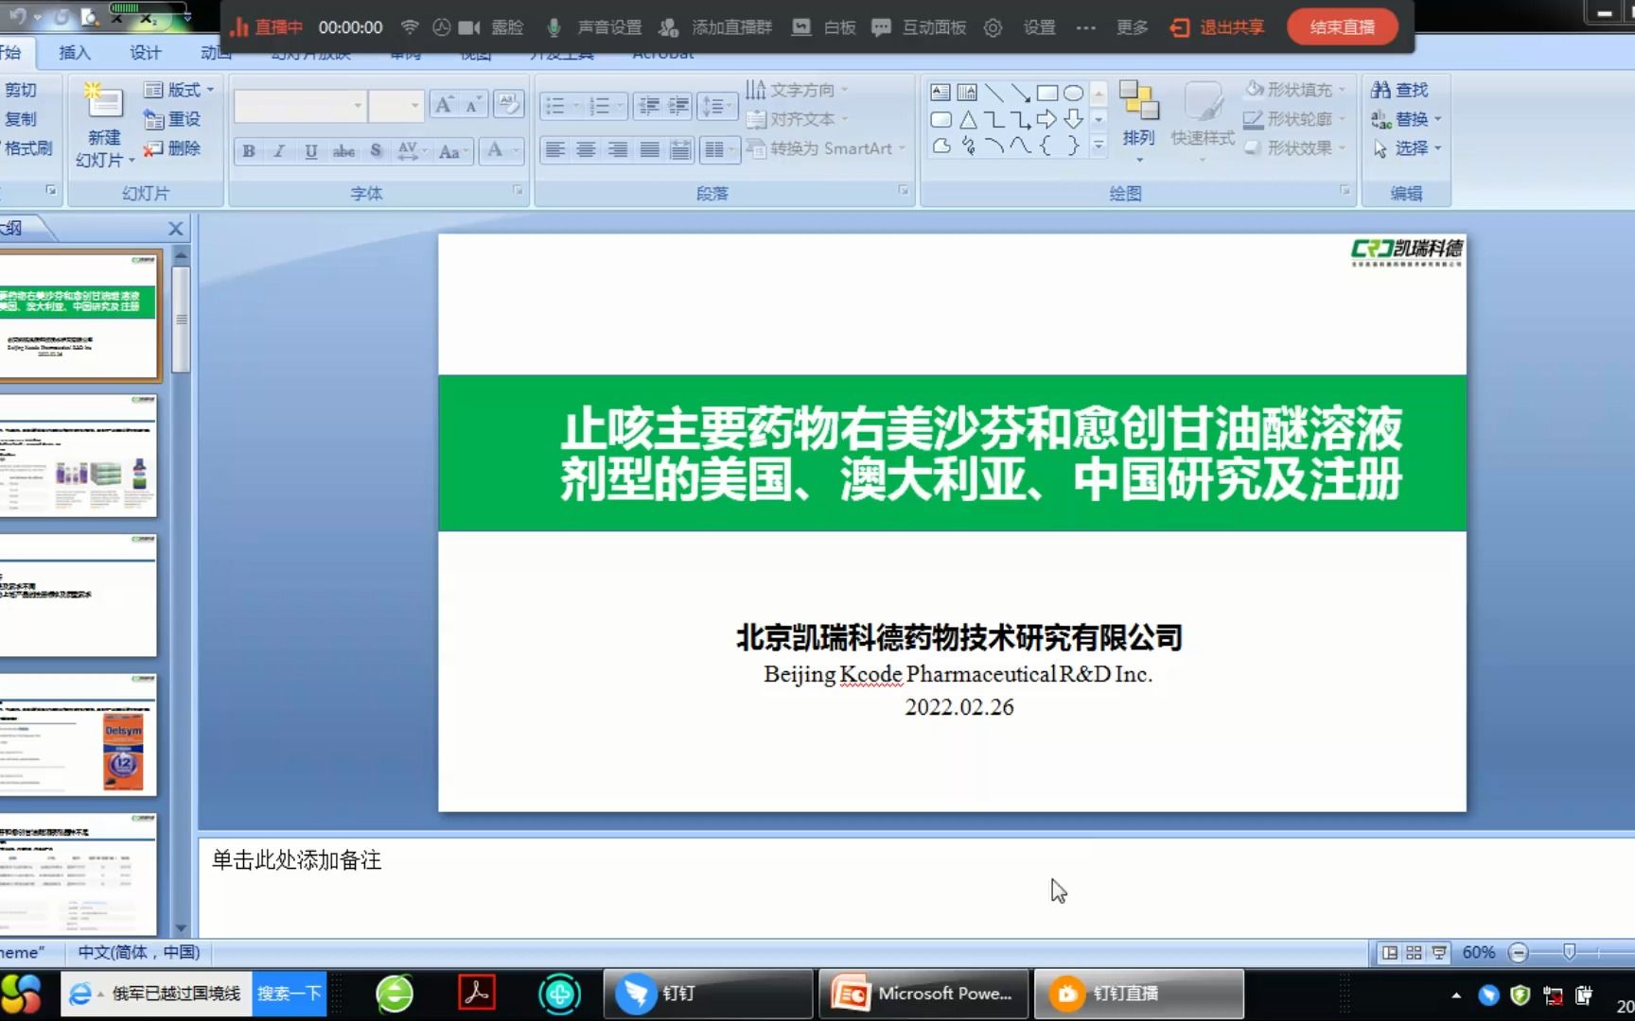Switch to the 设计 ribbon tab

(x=144, y=53)
